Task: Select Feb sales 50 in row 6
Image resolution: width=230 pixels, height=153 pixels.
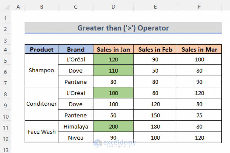Action: point(155,70)
